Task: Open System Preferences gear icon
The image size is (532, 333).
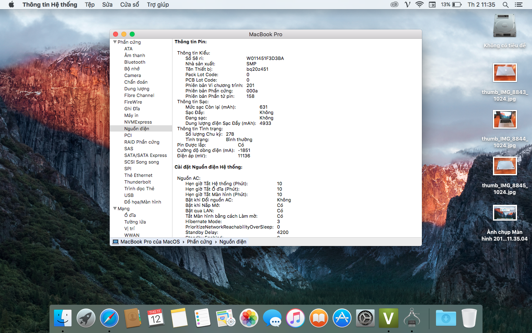Action: coord(365,318)
